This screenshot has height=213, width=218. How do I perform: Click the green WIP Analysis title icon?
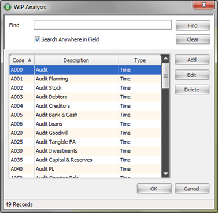pos(8,7)
